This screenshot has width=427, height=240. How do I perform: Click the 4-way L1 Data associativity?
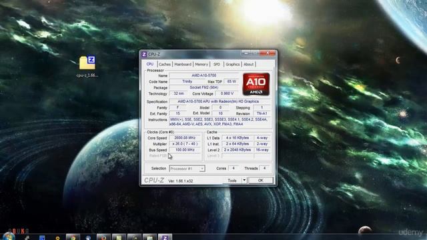[x=262, y=138]
